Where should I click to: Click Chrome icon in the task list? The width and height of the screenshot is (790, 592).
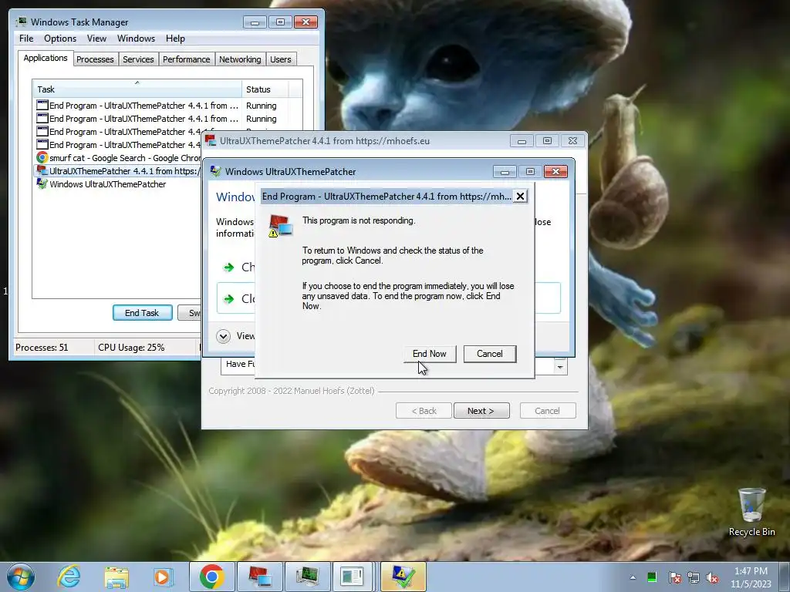tap(42, 158)
